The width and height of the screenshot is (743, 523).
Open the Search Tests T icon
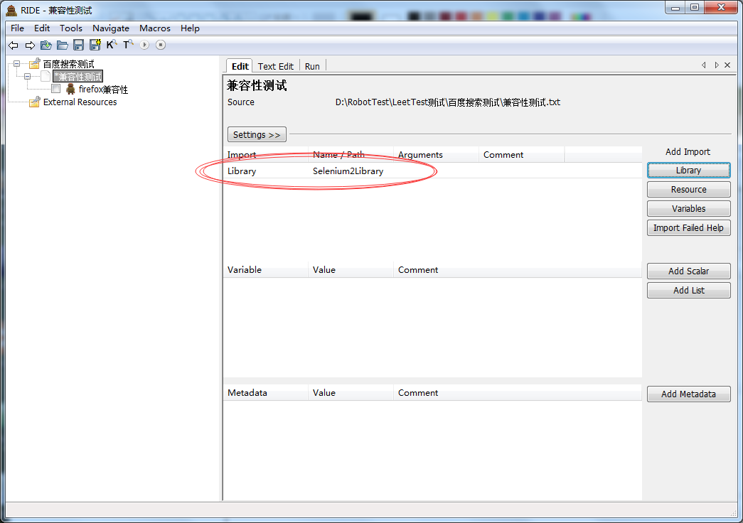[x=128, y=45]
